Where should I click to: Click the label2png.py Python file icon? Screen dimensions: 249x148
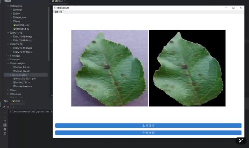click(14, 29)
